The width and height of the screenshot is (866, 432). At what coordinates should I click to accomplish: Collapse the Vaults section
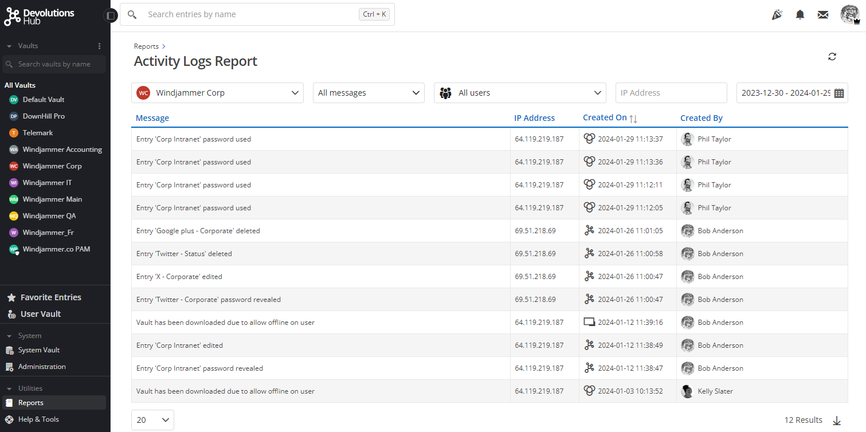[x=9, y=46]
